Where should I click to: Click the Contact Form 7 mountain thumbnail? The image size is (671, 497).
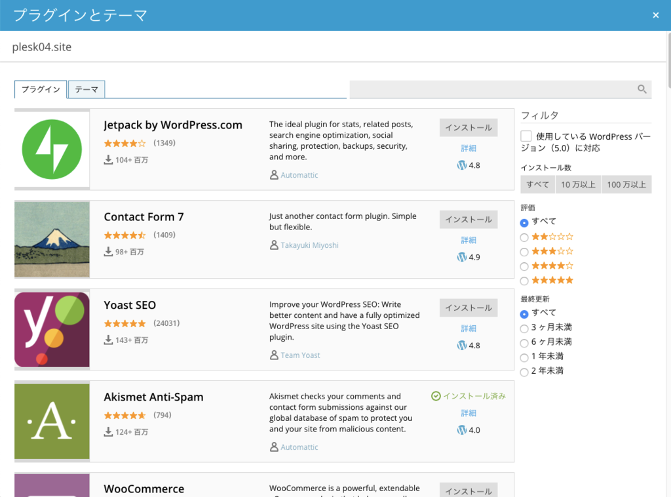(52, 239)
